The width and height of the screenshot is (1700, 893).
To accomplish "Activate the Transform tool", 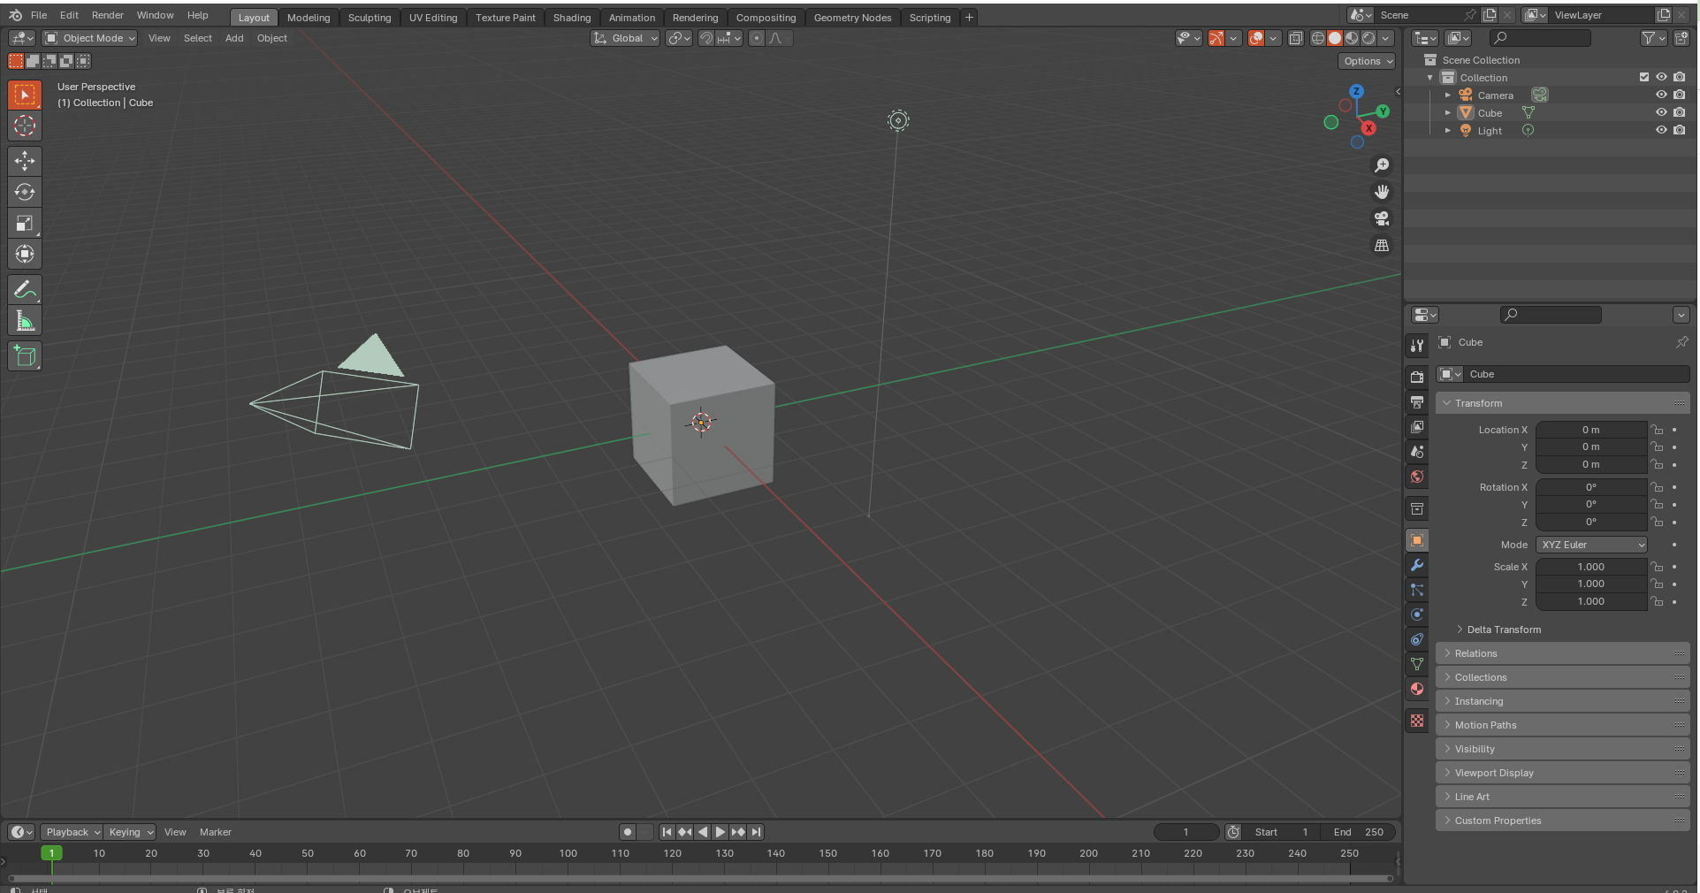I will coord(25,255).
